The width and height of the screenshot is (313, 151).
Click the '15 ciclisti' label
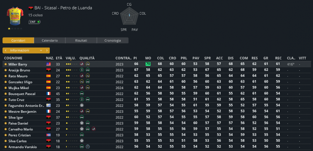click(x=36, y=15)
